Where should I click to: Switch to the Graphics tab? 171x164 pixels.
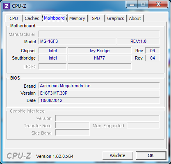click(116, 18)
